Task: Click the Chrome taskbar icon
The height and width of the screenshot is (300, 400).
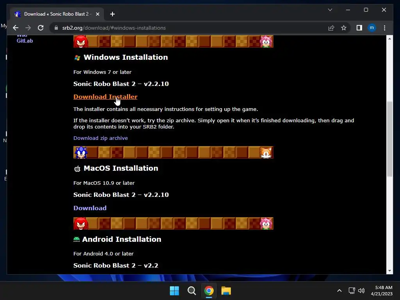Action: [x=209, y=291]
